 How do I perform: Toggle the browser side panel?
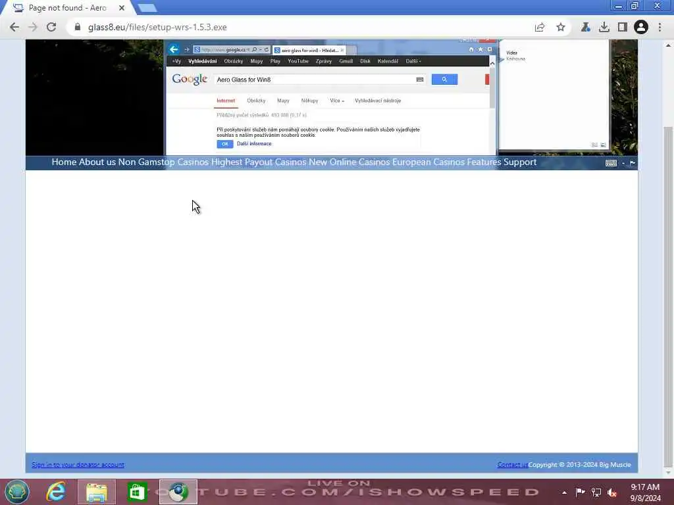(622, 27)
